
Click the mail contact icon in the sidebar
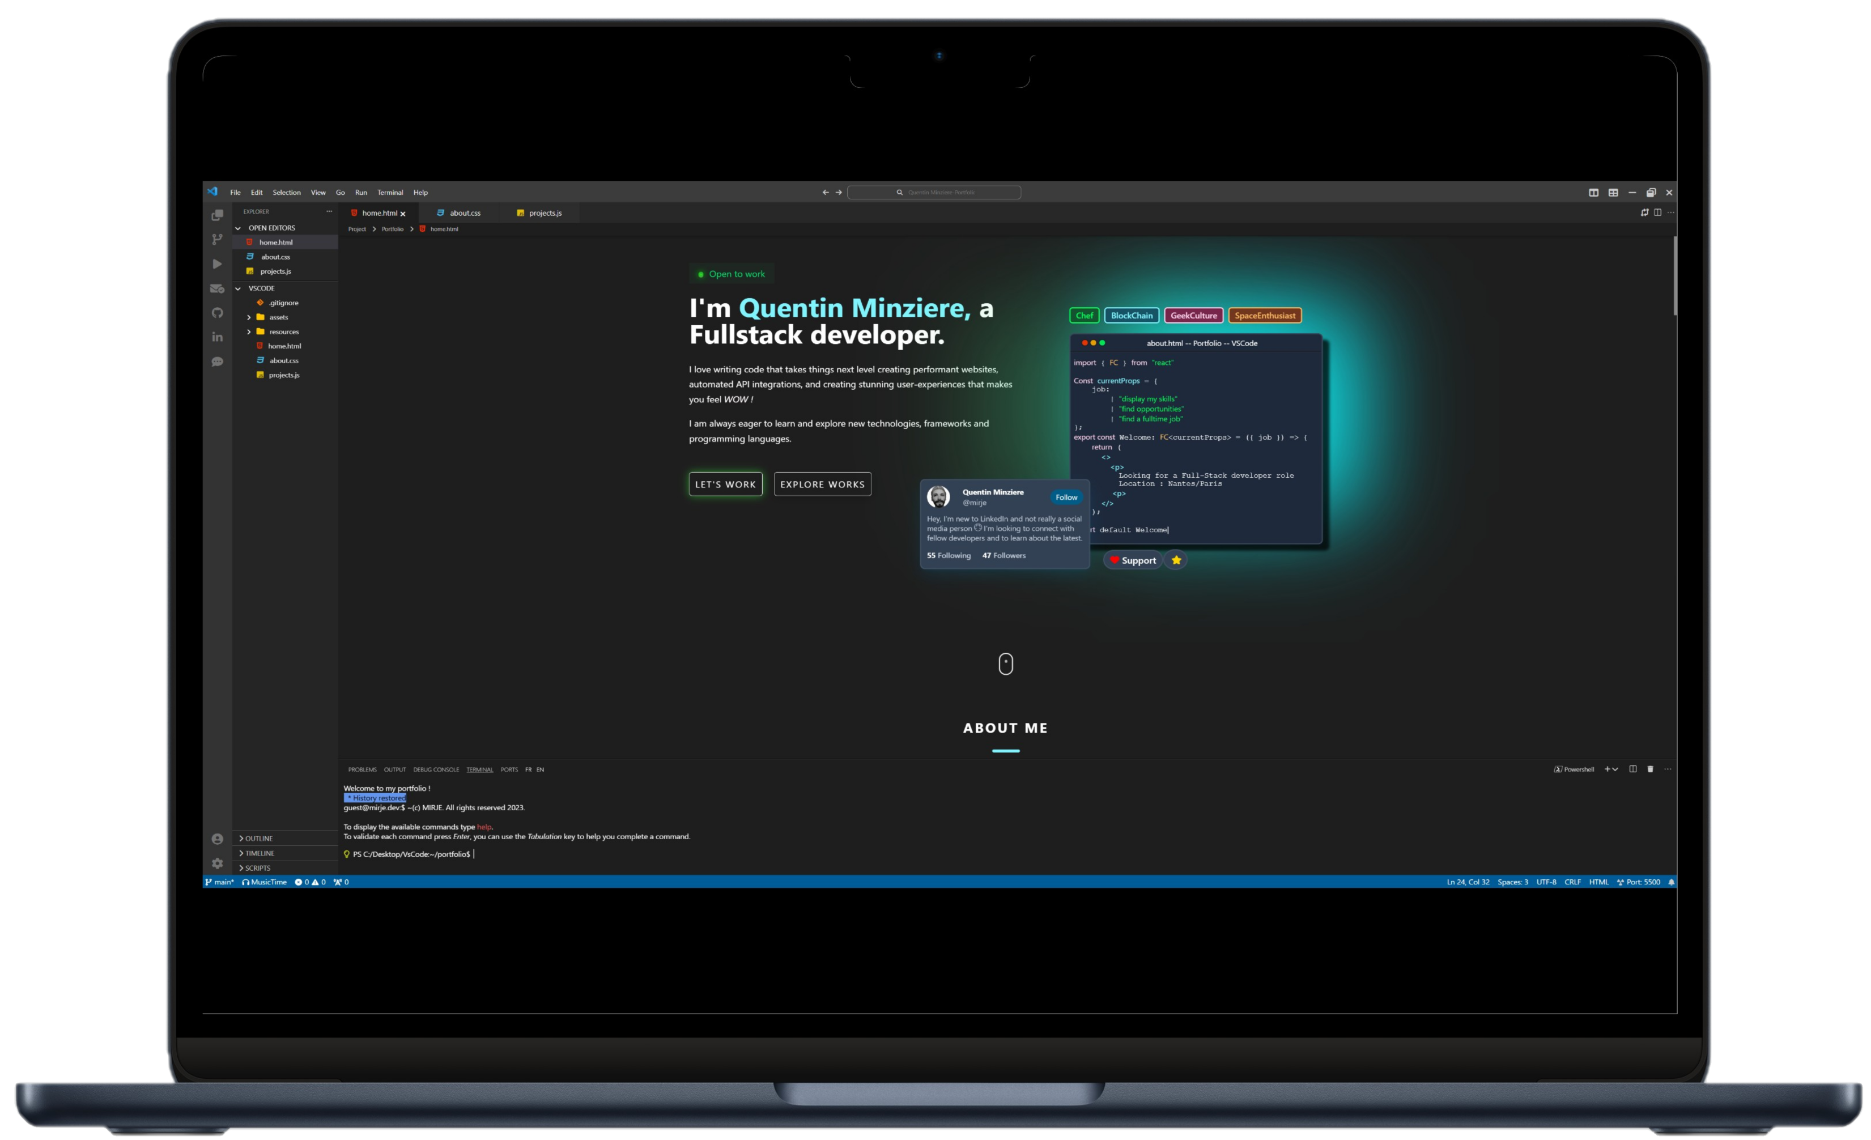[217, 288]
